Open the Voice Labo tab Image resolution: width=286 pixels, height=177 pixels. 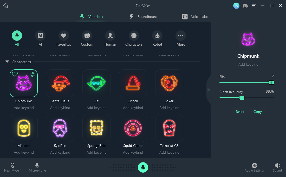[195, 17]
